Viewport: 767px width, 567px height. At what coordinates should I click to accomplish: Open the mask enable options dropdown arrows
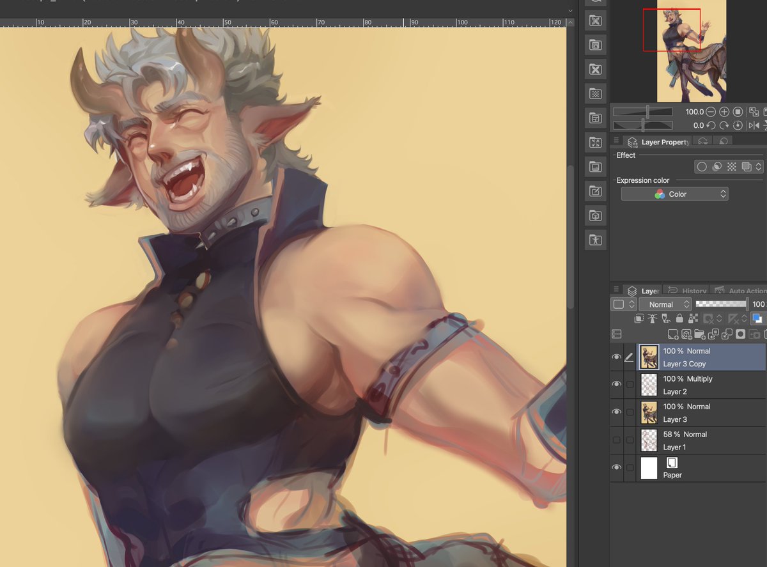point(719,318)
